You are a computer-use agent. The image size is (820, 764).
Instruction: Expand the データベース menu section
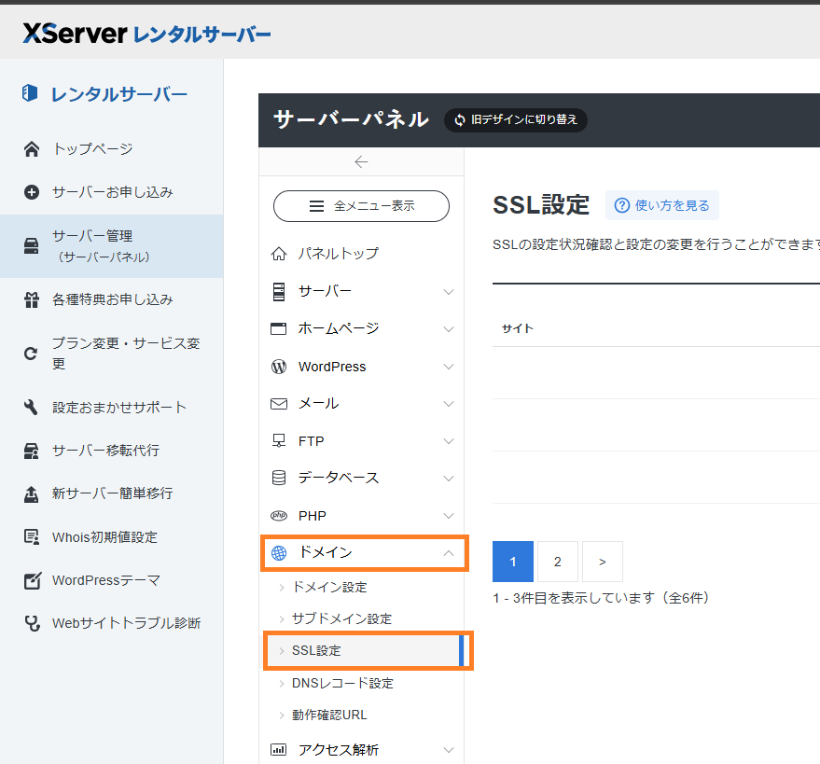tap(448, 479)
